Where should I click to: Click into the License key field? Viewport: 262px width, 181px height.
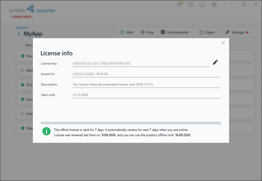coord(141,63)
